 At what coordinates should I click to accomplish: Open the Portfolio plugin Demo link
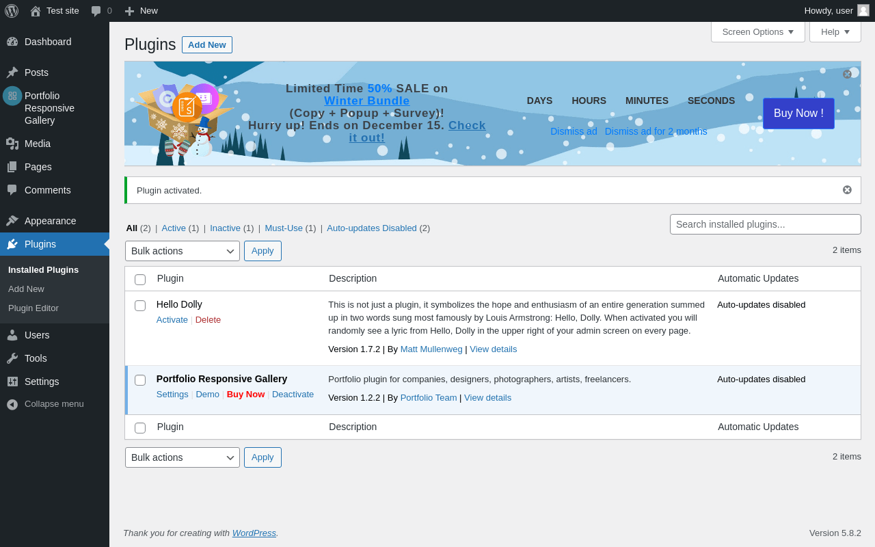tap(207, 394)
